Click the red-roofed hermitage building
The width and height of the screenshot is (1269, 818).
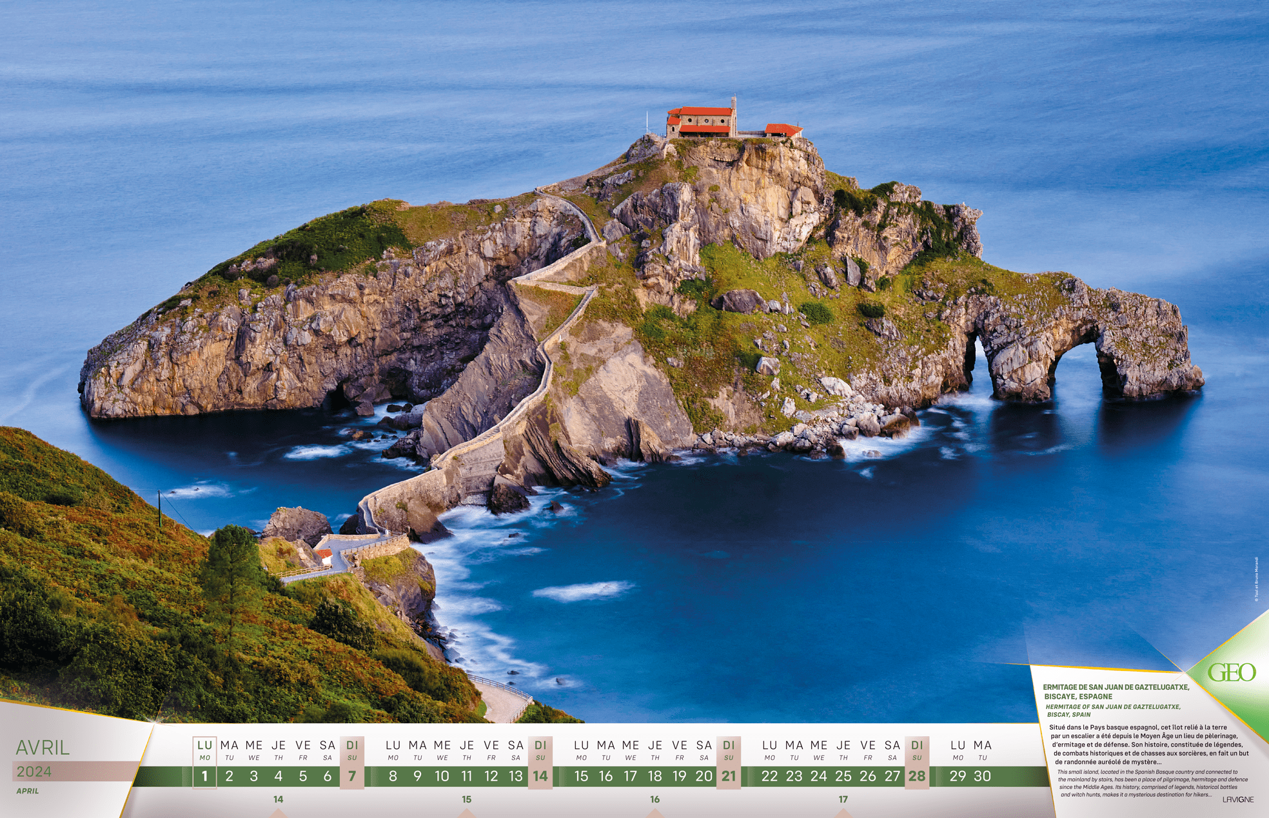click(702, 121)
